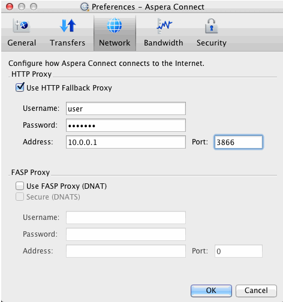The height and width of the screenshot is (302, 283).
Task: Toggle the Secure (DNATS) checkbox
Action: 20,197
